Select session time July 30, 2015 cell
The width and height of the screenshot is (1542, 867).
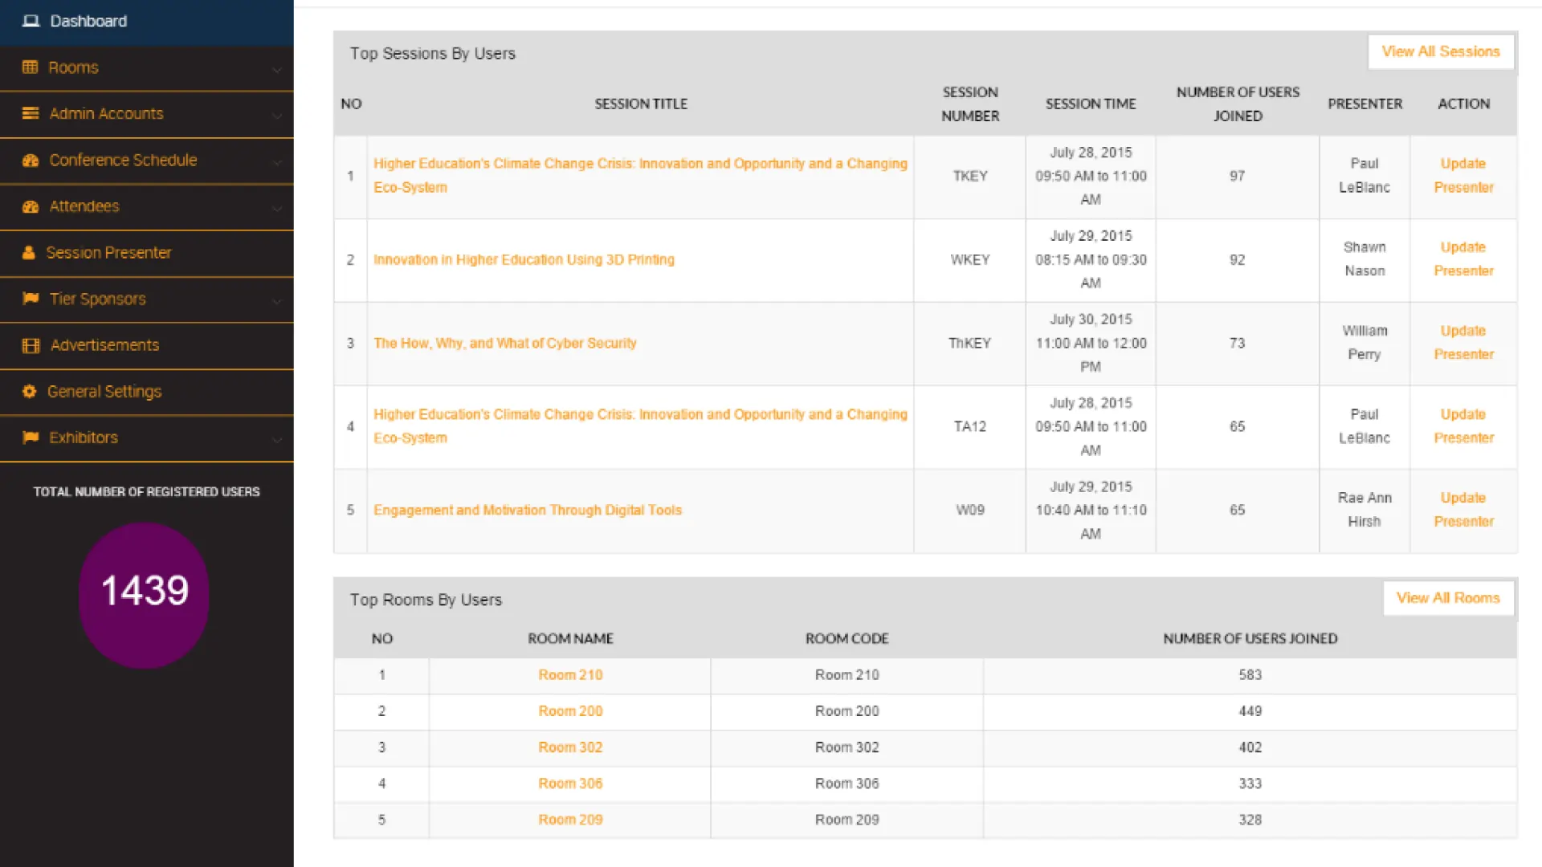click(x=1091, y=343)
